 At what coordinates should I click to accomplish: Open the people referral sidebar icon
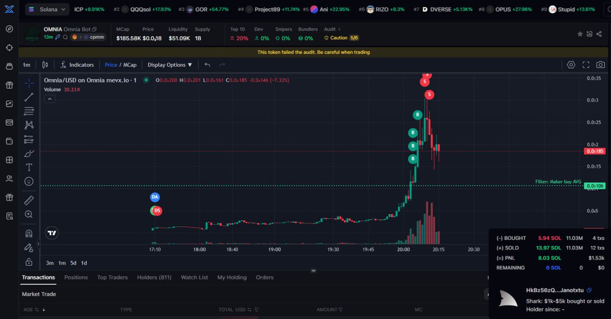9,179
